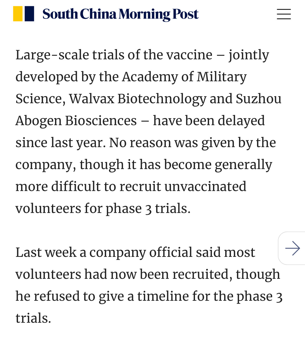
Task: Click the phrase "since last year"
Action: (x=60, y=143)
